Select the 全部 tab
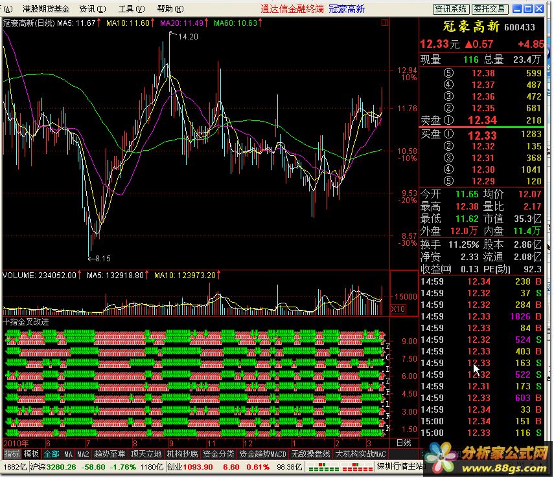The height and width of the screenshot is (478, 554). (51, 454)
